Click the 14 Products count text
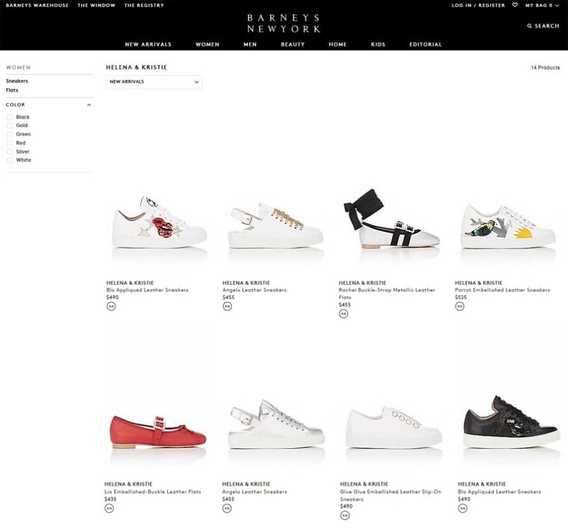Viewport: 568px width, 532px height. pos(545,68)
